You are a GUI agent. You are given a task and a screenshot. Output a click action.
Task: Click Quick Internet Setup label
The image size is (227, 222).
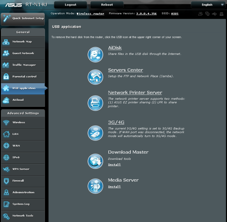28,18
